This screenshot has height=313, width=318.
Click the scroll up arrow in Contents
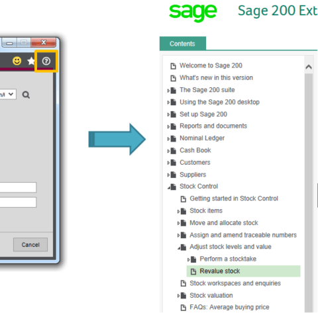(x=309, y=67)
